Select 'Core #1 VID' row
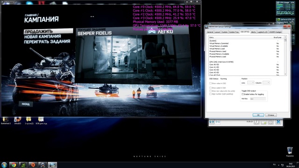This screenshot has height=168, width=299. (247, 67)
